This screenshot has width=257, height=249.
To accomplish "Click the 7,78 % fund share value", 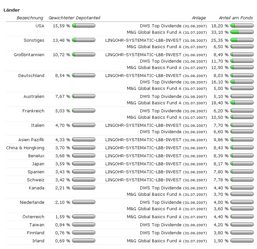I will [221, 180].
